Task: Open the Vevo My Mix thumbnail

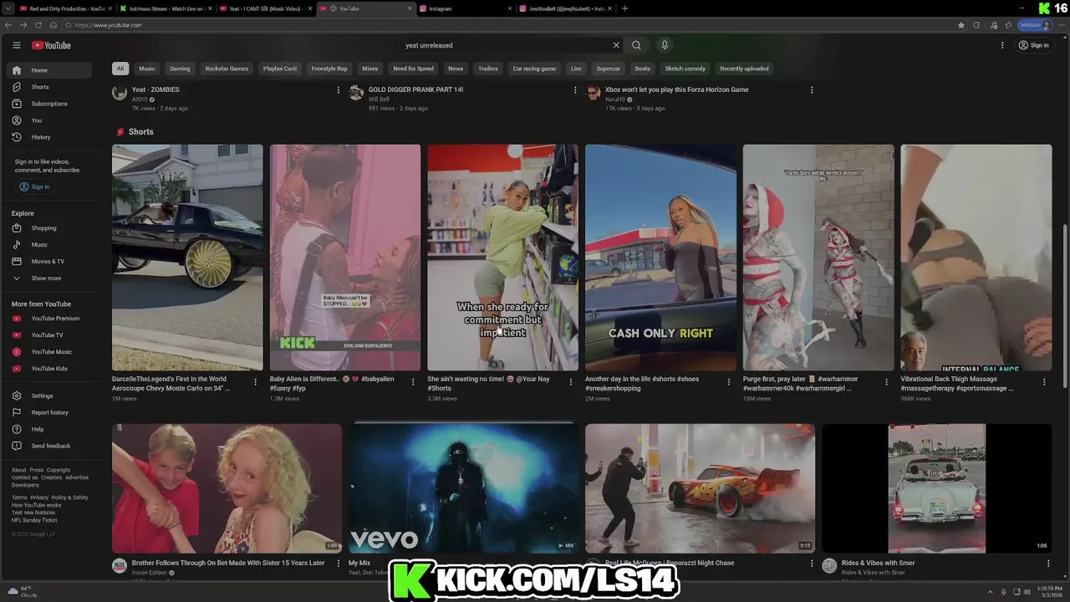Action: click(463, 488)
